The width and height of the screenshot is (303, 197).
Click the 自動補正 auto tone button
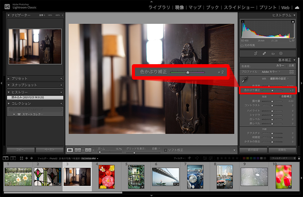(x=286, y=96)
